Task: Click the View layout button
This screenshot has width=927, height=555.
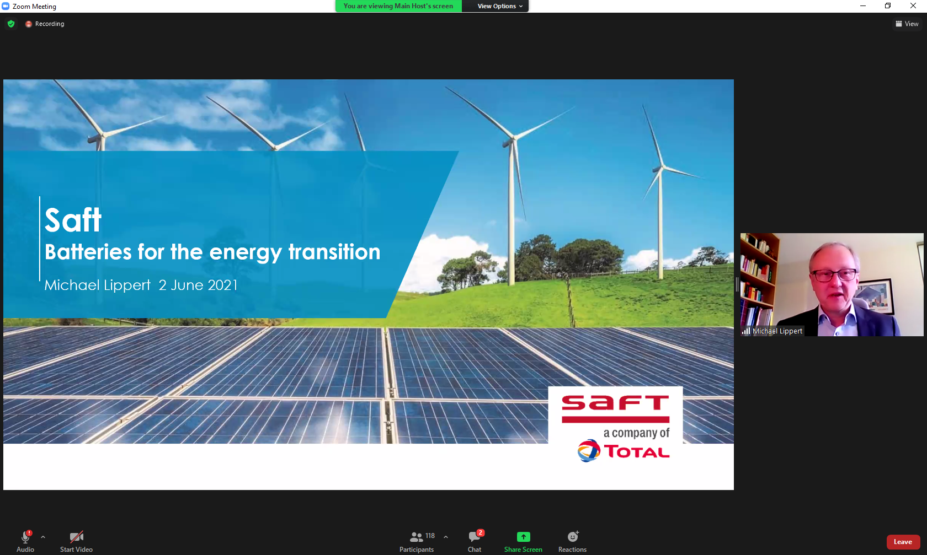Action: click(907, 24)
